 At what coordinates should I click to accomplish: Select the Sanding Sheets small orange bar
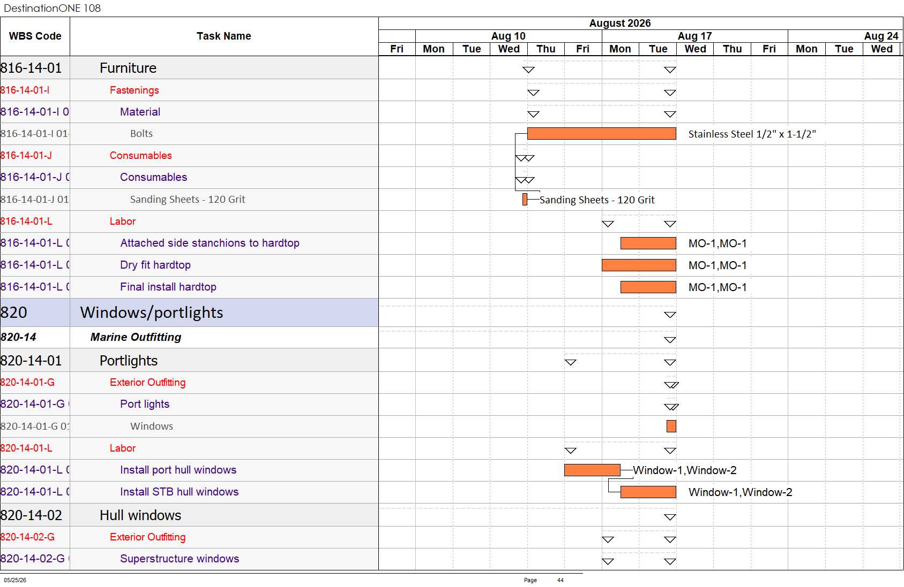click(x=525, y=199)
